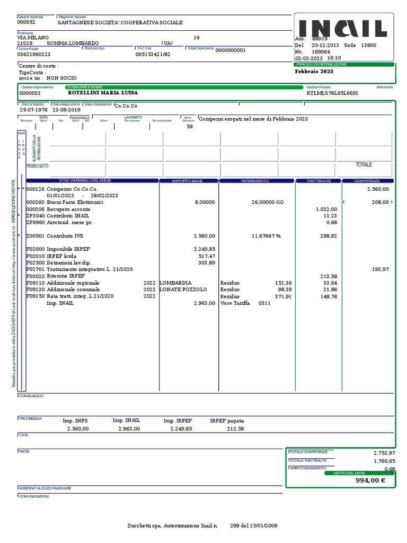Click city SOMMA LOMBARDO

[x=73, y=43]
